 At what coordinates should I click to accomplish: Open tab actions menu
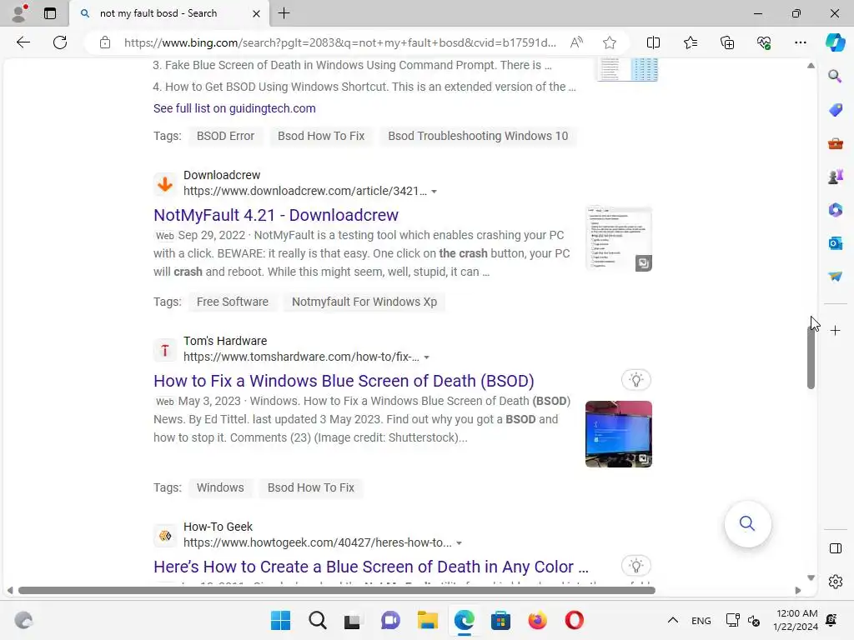click(50, 13)
